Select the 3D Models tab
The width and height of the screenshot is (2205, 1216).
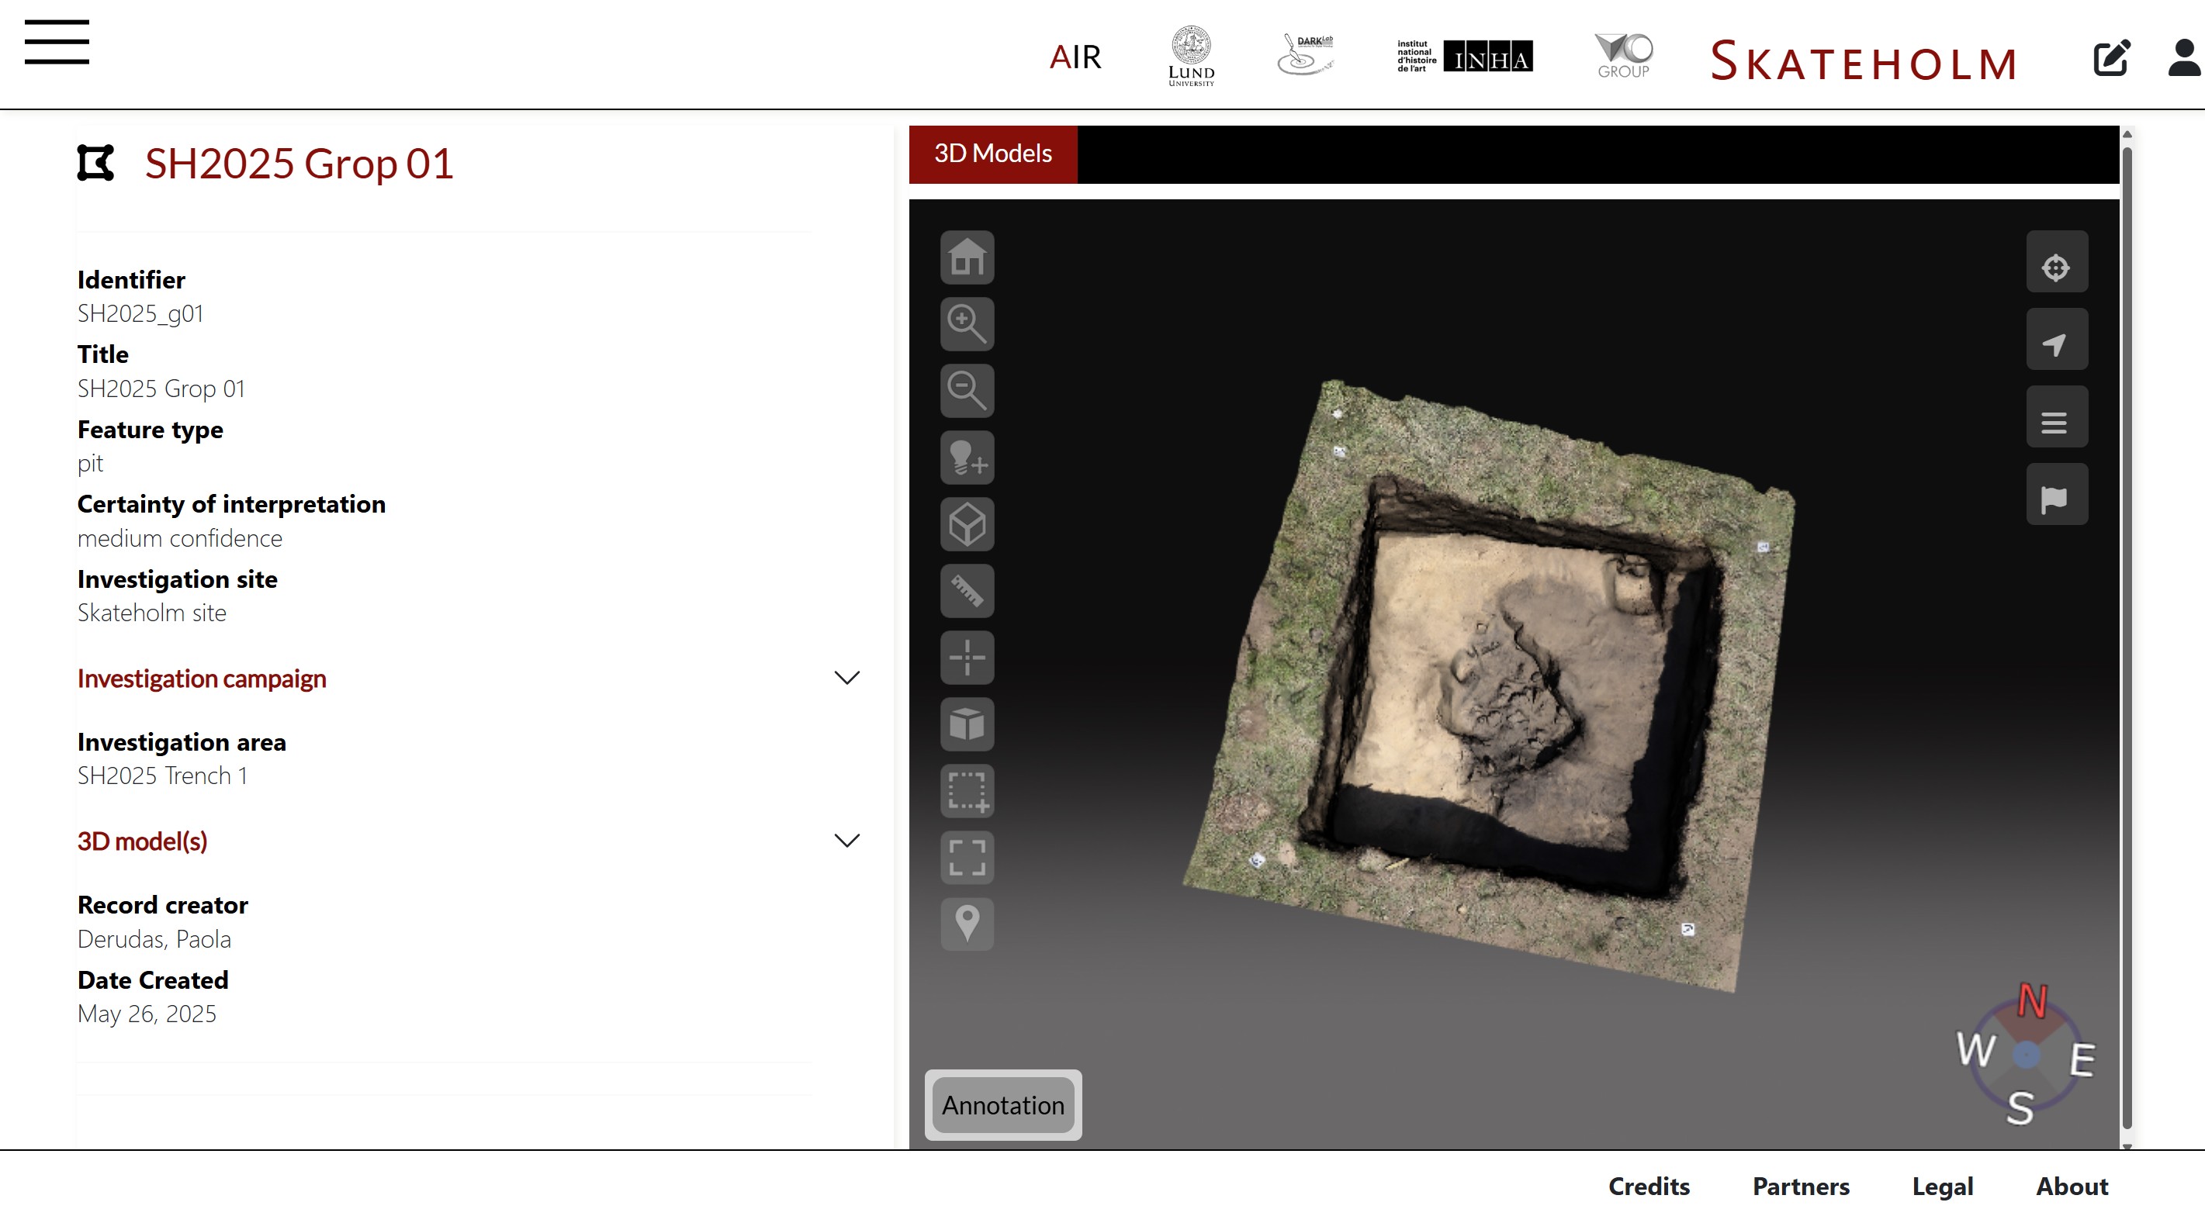[x=992, y=154]
